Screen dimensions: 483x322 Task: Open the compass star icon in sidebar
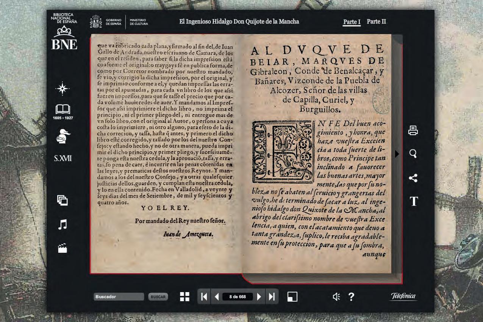[x=63, y=89]
